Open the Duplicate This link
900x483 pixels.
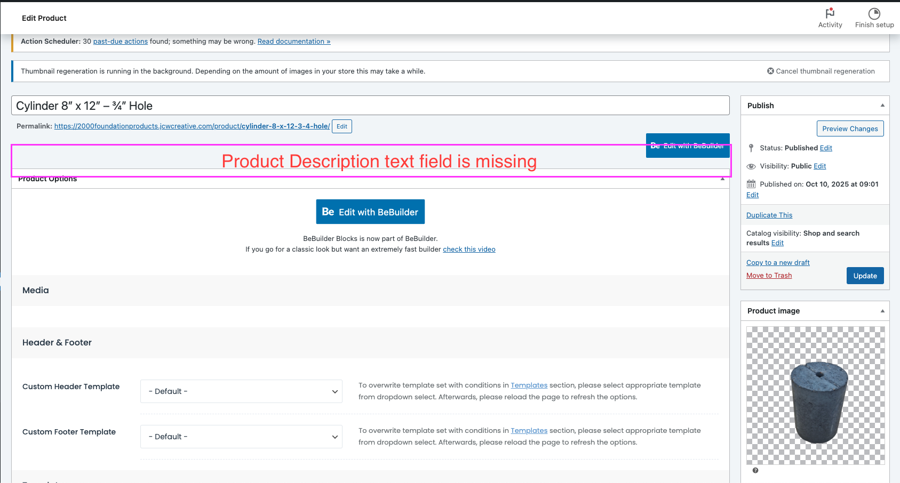tap(769, 215)
